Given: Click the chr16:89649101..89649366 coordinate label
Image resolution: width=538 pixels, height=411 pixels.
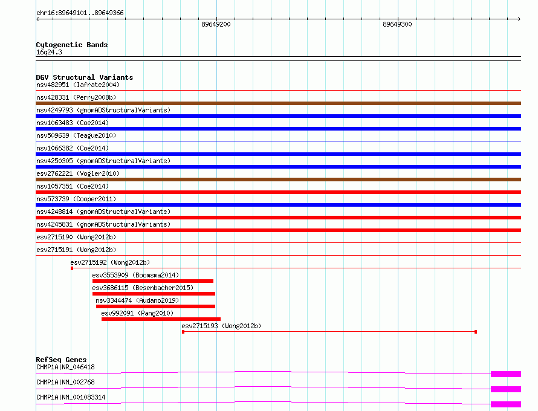Looking at the screenshot, I should [80, 13].
